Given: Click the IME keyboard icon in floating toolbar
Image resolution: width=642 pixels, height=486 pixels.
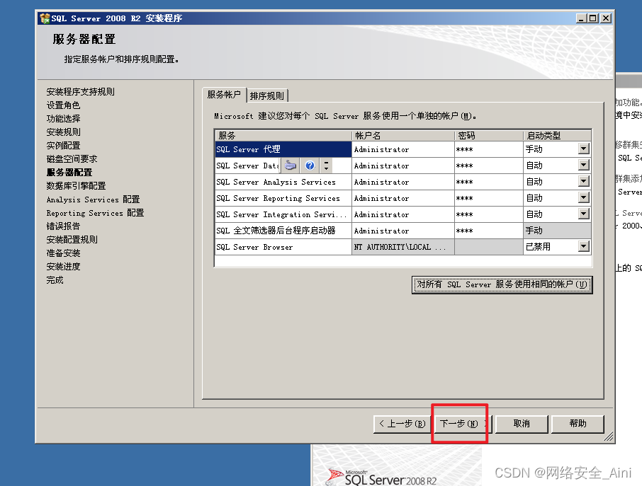Looking at the screenshot, I should (291, 166).
